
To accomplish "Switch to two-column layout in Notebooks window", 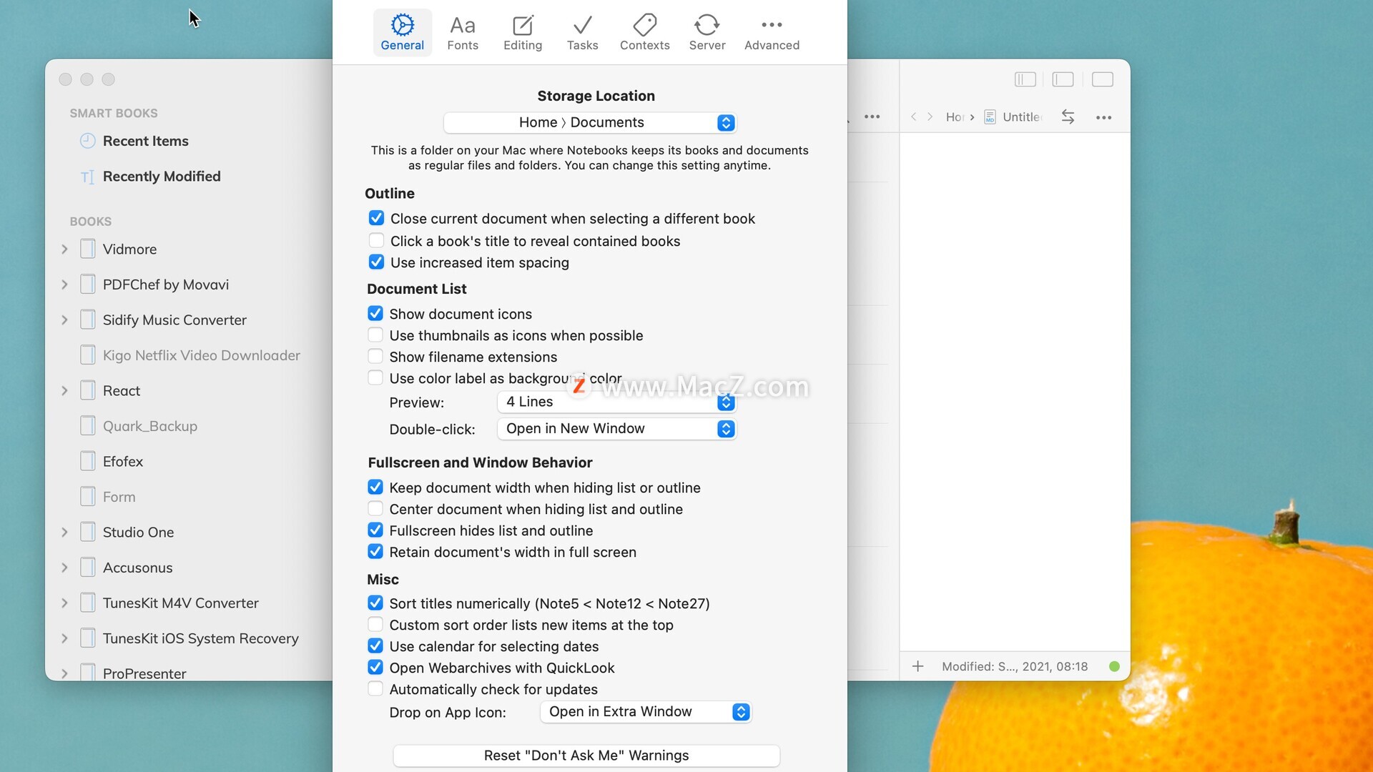I will tap(1063, 79).
